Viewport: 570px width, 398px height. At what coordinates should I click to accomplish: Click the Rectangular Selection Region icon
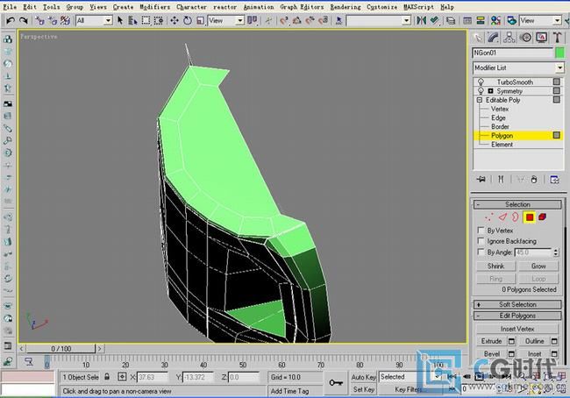click(x=146, y=21)
